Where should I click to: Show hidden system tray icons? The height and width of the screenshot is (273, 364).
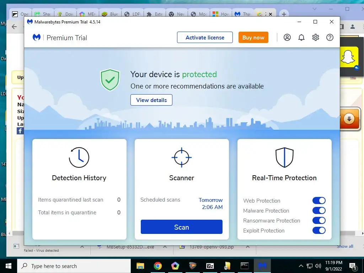(x=301, y=266)
